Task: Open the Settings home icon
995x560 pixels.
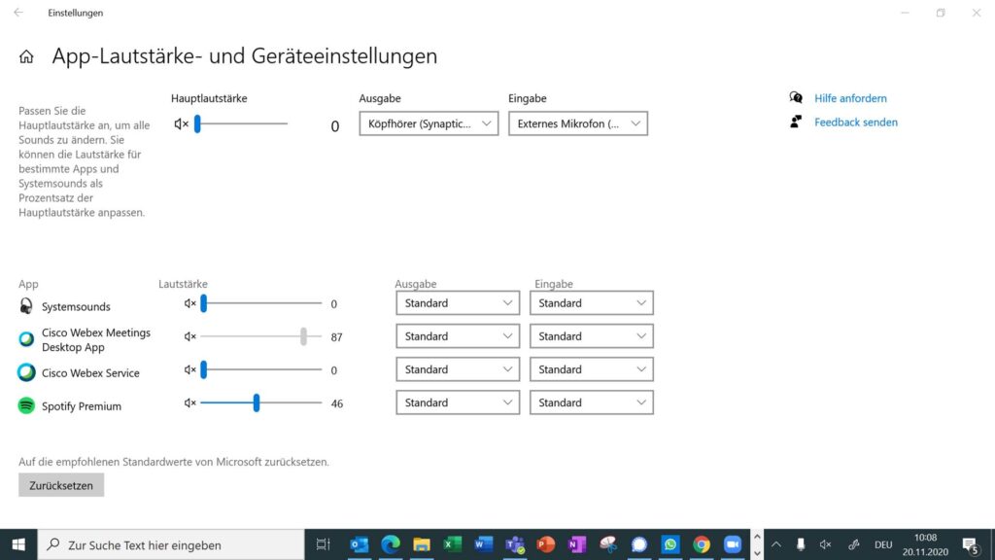Action: tap(26, 56)
